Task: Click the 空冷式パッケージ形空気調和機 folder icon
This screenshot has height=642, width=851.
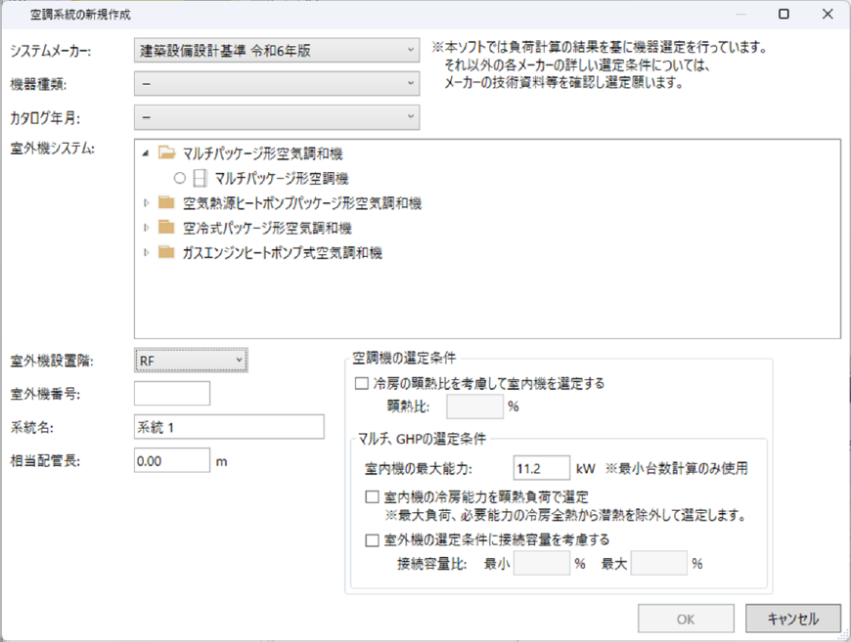Action: (x=166, y=228)
